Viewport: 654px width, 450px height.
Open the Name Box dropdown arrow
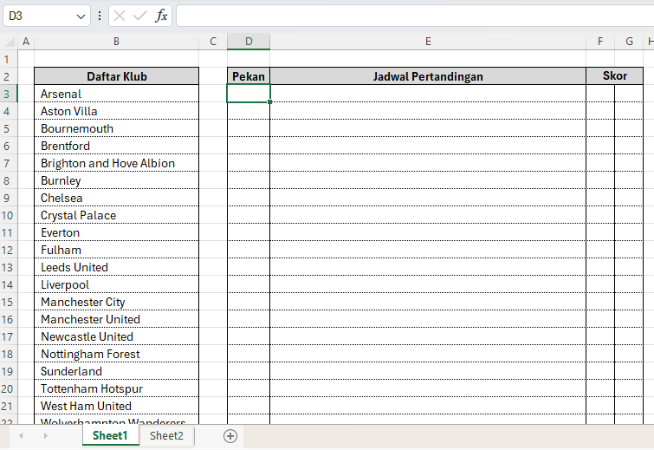click(81, 16)
